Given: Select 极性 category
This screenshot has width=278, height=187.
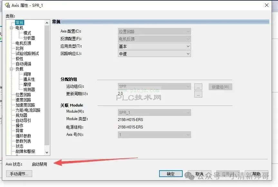Looking at the screenshot, I should point(19,59).
